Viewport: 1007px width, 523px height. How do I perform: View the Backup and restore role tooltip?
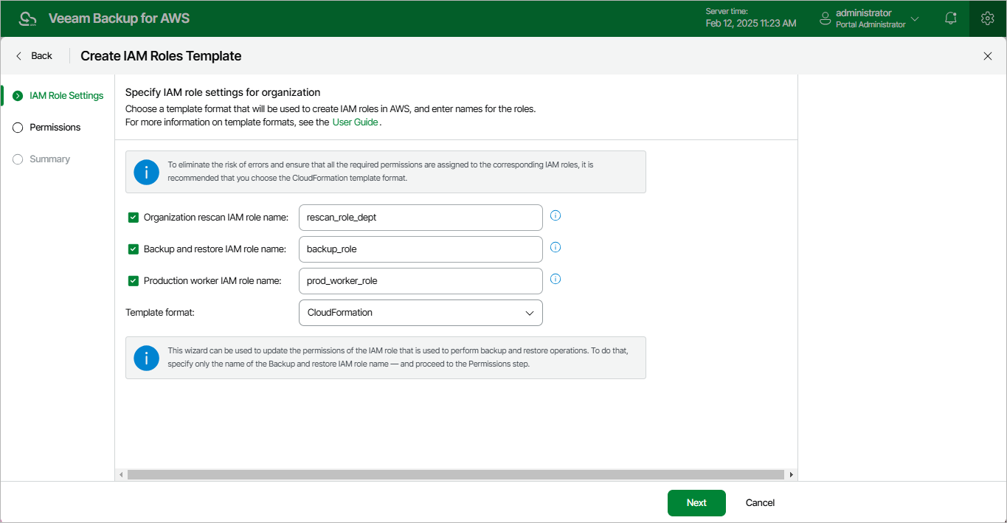click(x=555, y=247)
